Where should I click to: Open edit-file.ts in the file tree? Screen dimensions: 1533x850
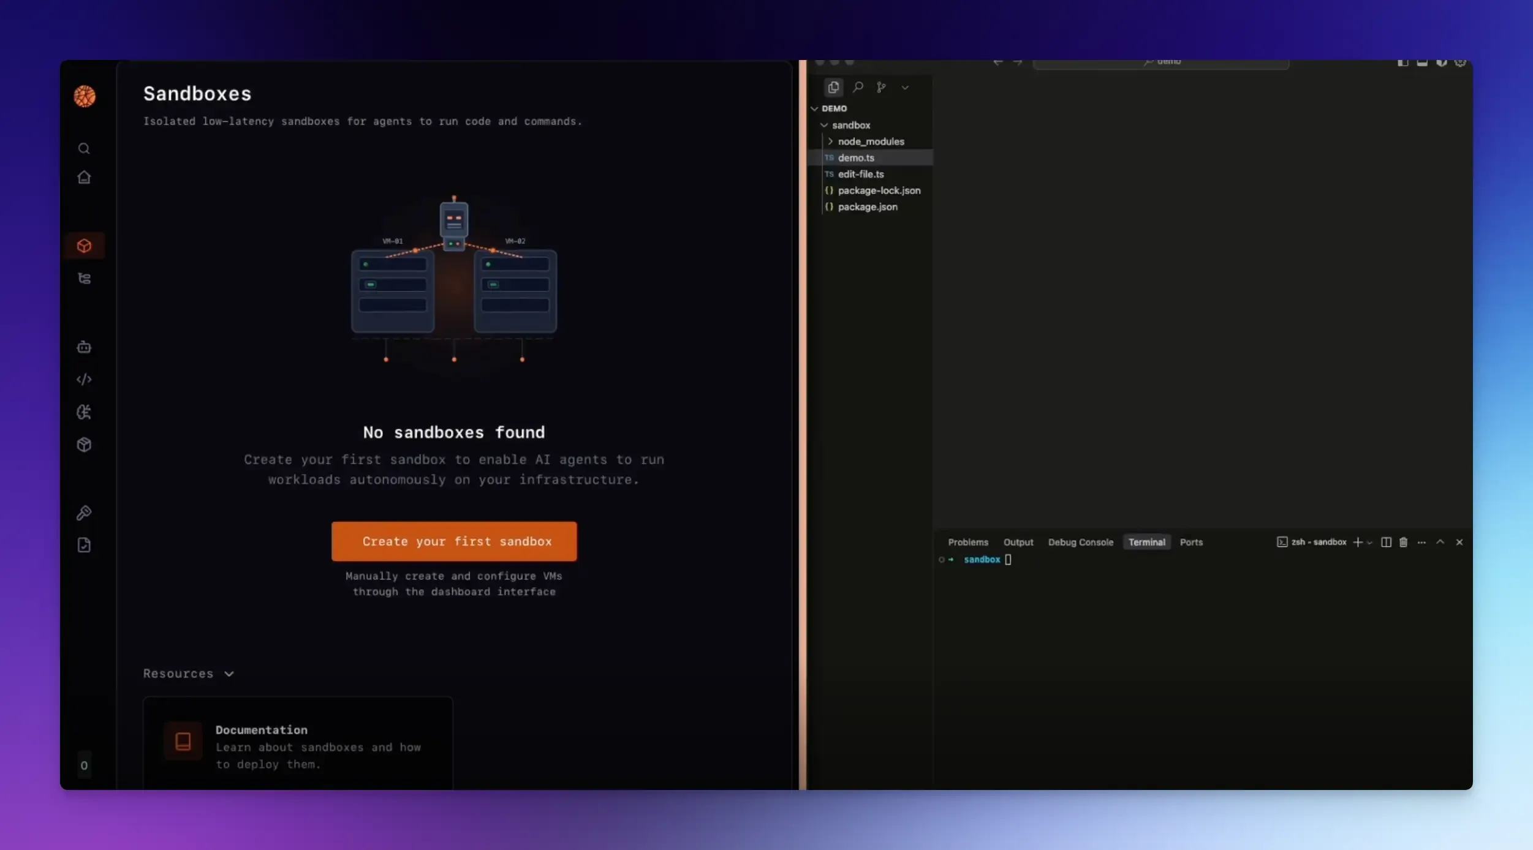click(x=860, y=174)
